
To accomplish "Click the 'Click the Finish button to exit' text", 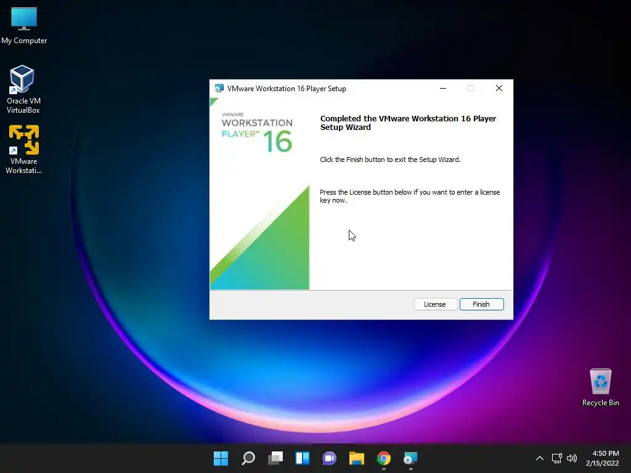I will 390,160.
